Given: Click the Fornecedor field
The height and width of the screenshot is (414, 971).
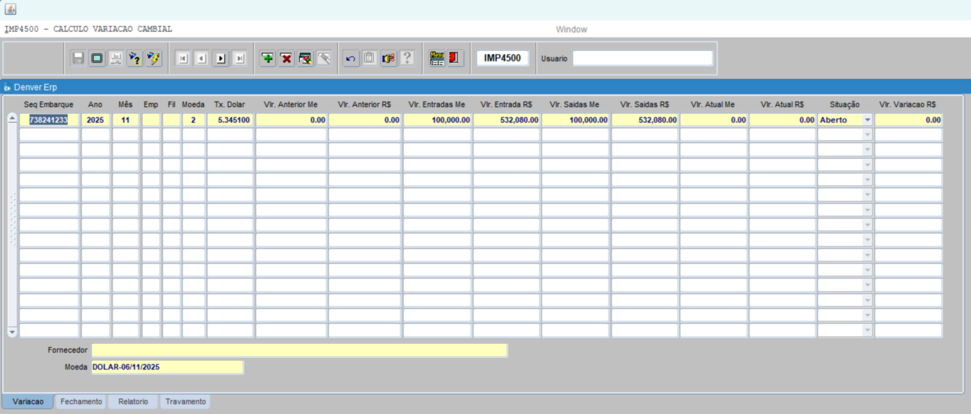Looking at the screenshot, I should point(299,350).
